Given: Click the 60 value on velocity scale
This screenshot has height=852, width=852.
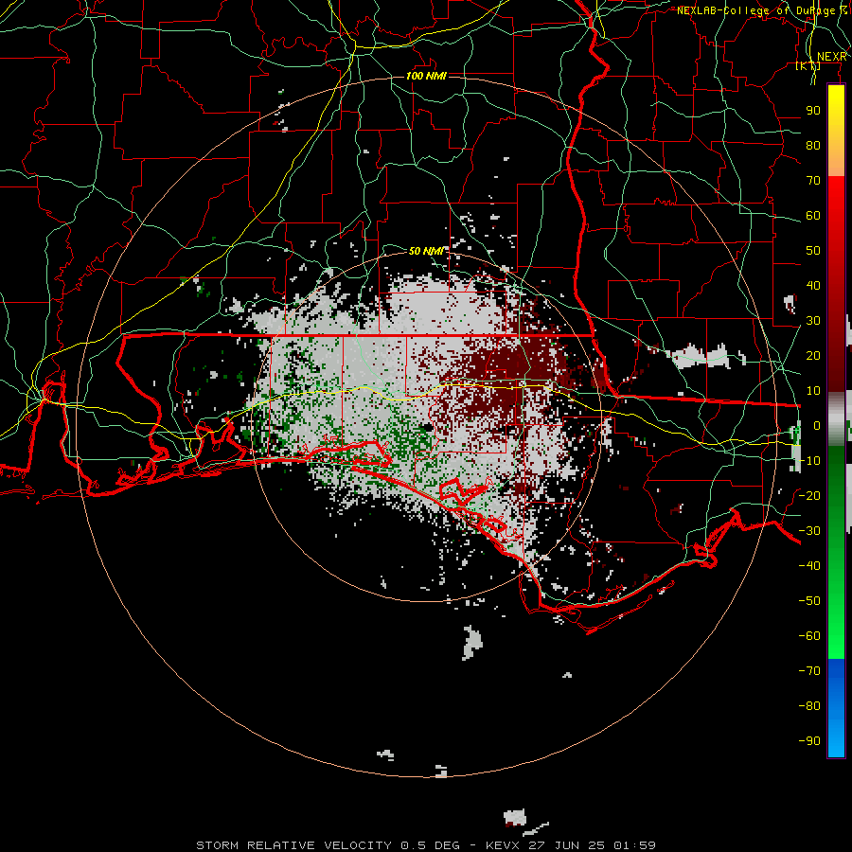Looking at the screenshot, I should coord(813,216).
